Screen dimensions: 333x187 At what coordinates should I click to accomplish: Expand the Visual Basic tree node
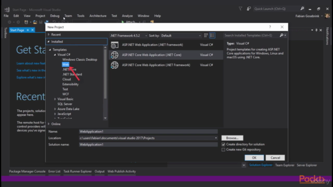coord(55,99)
